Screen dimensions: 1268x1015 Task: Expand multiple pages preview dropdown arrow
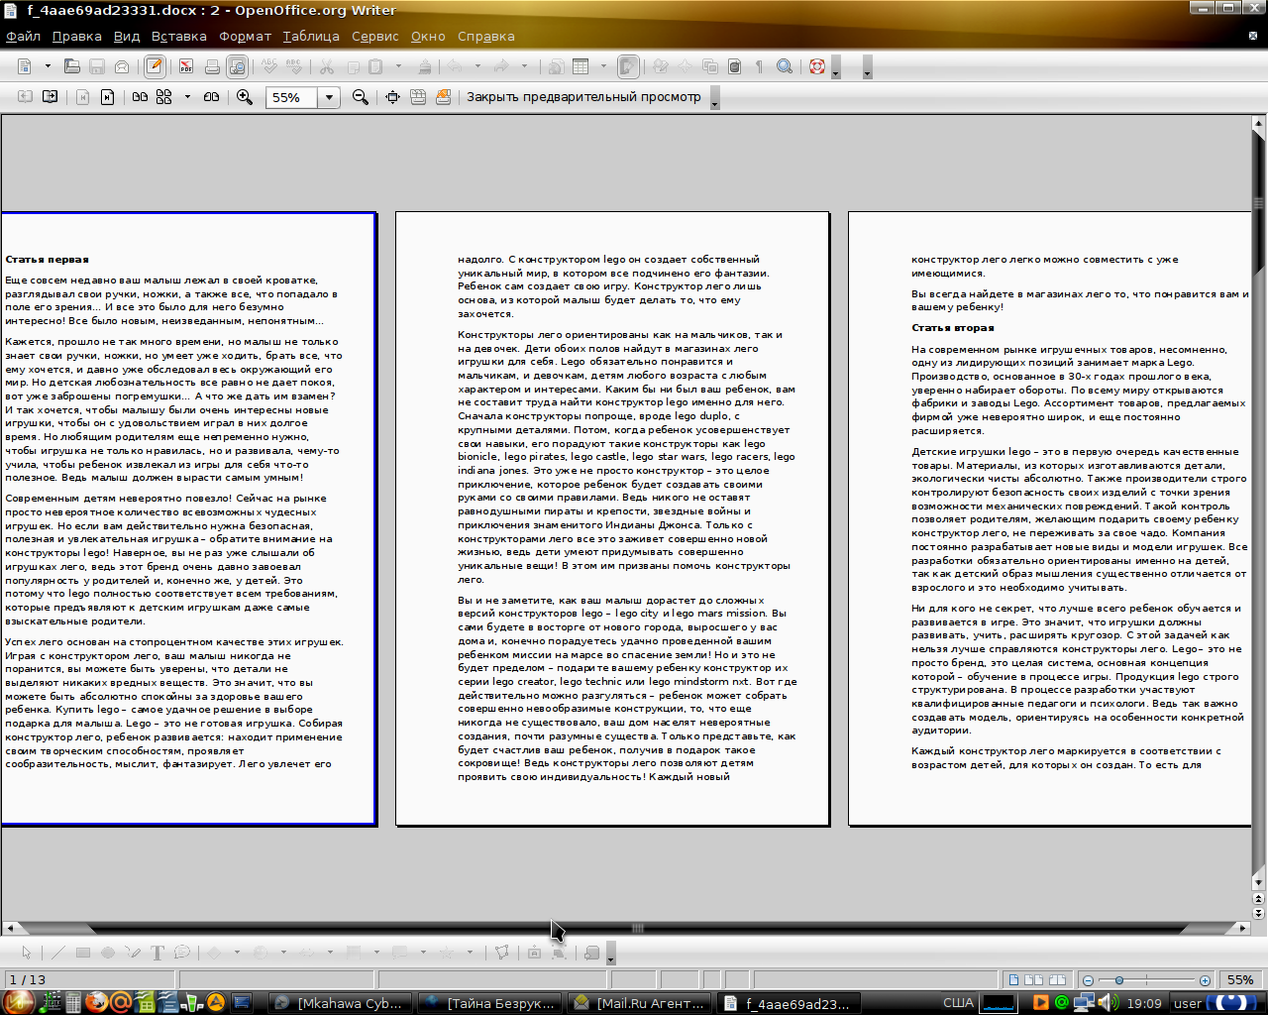click(187, 97)
